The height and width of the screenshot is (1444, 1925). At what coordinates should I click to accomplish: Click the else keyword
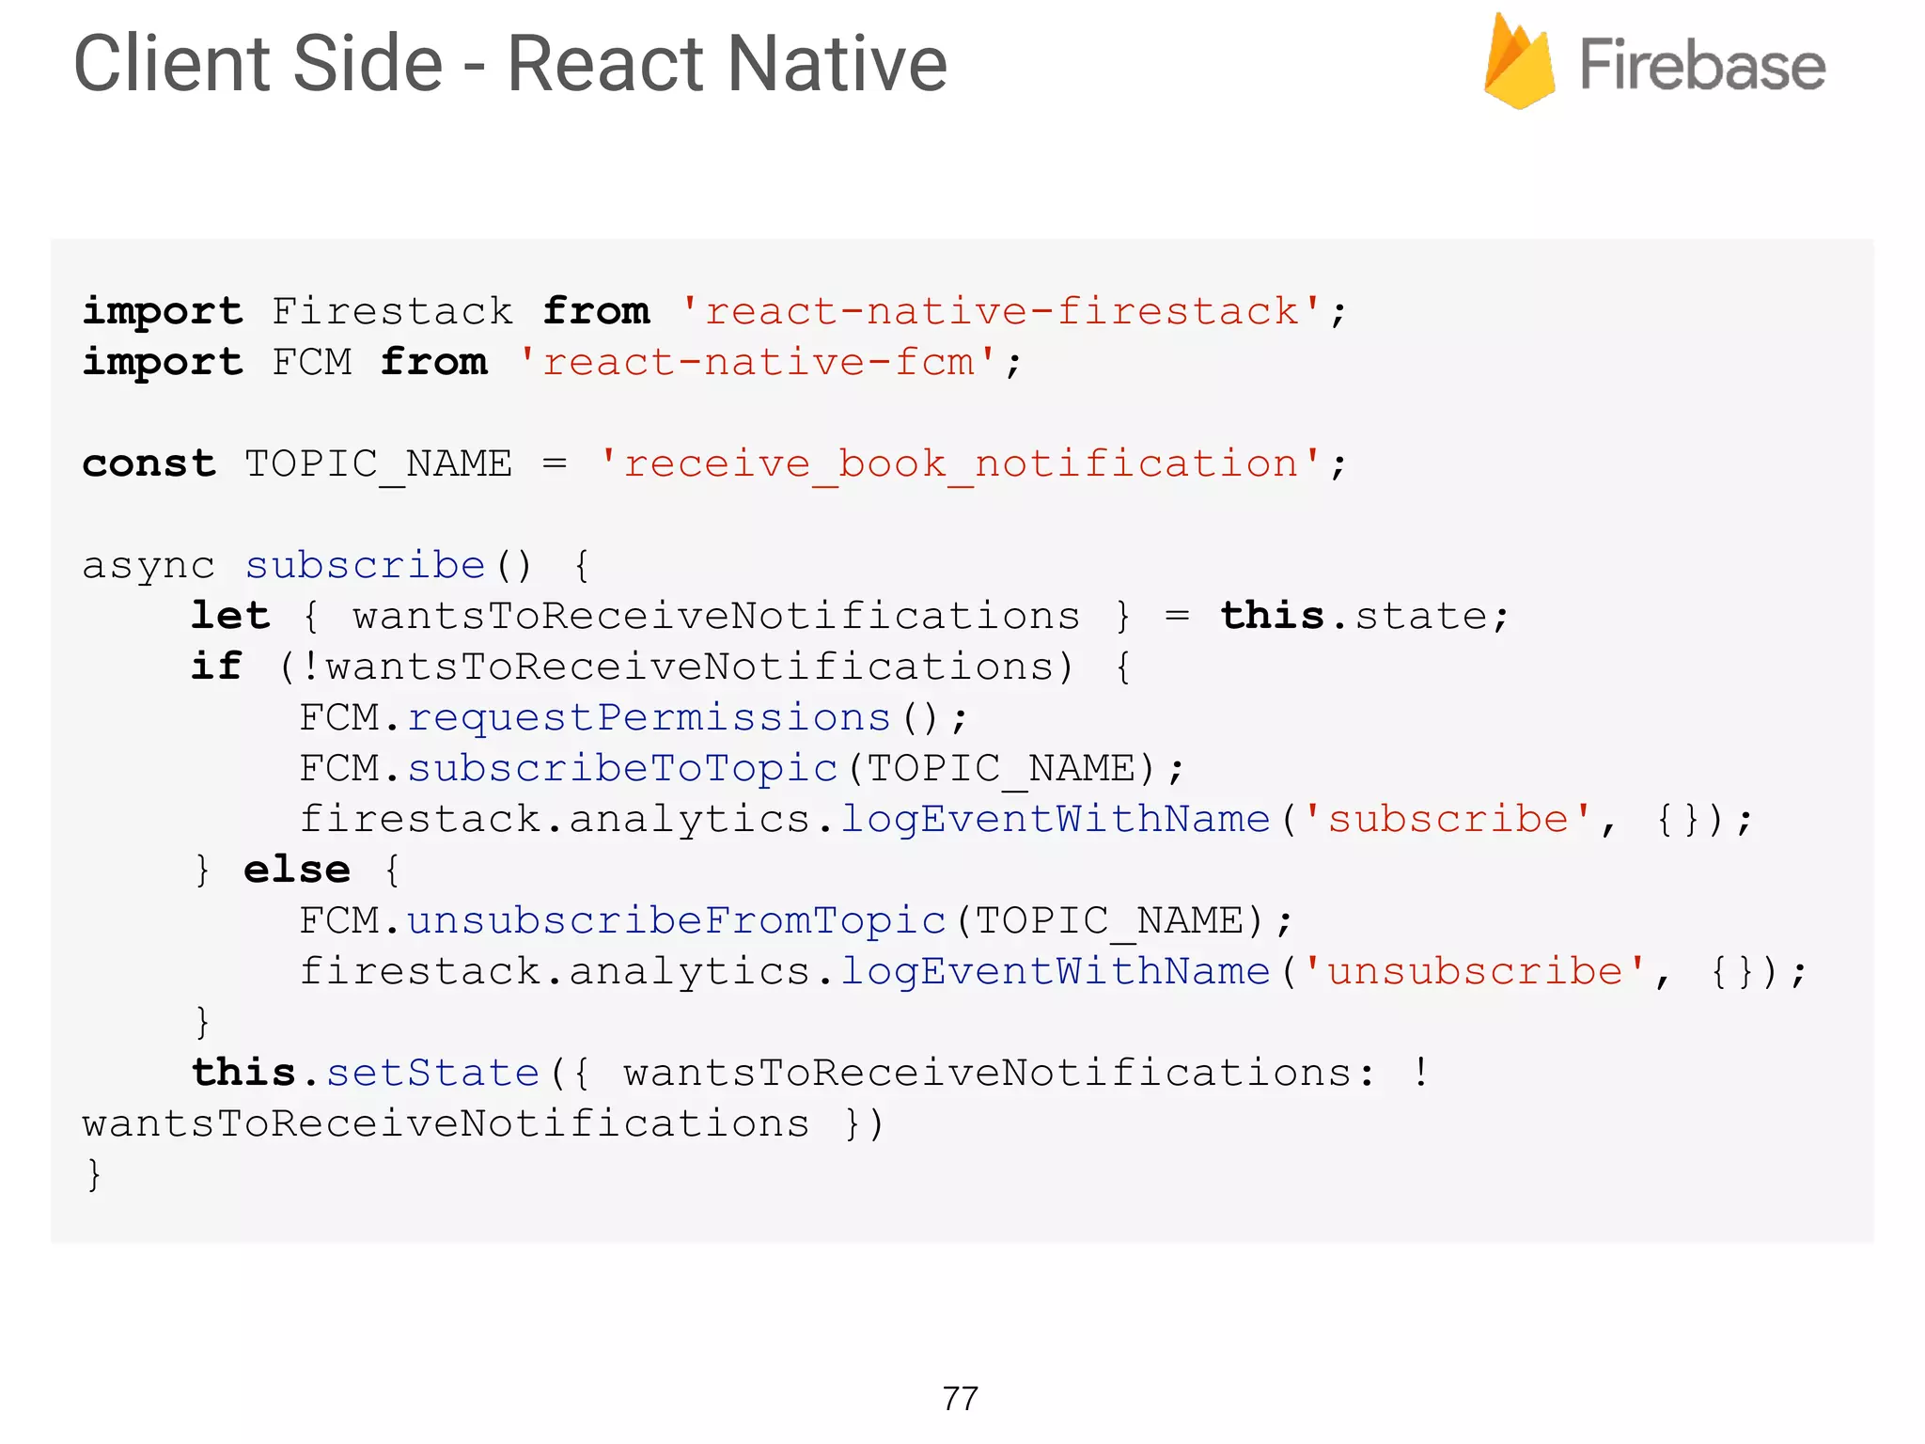pos(297,870)
